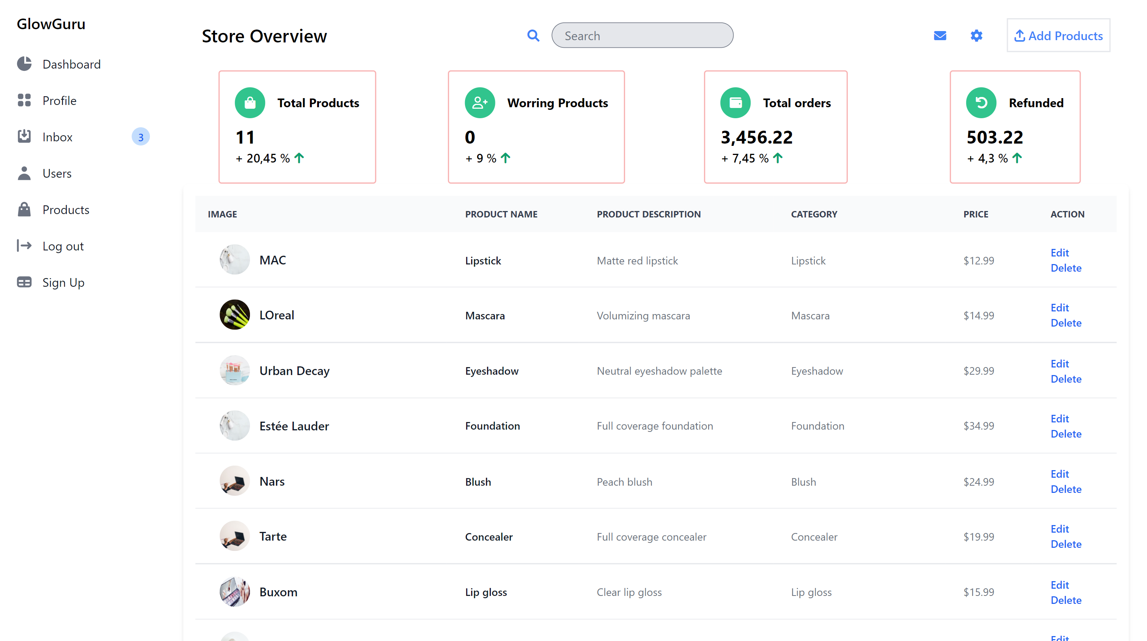Click the Users person icon in sidebar
This screenshot has width=1147, height=641.
click(x=25, y=173)
